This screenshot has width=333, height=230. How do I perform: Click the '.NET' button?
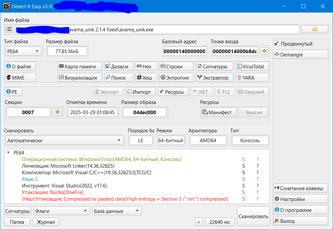(202, 92)
